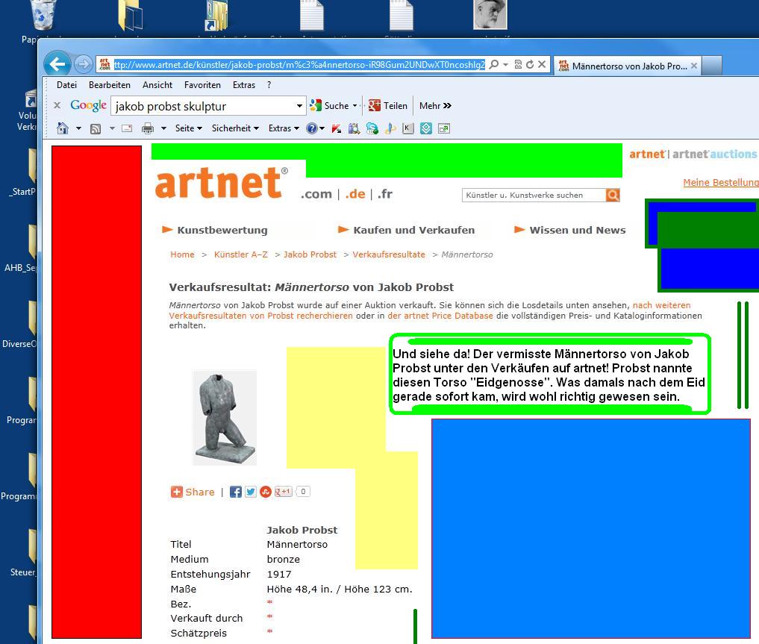This screenshot has height=644, width=759.
Task: Click the Read Mail envelope icon
Action: 127,128
